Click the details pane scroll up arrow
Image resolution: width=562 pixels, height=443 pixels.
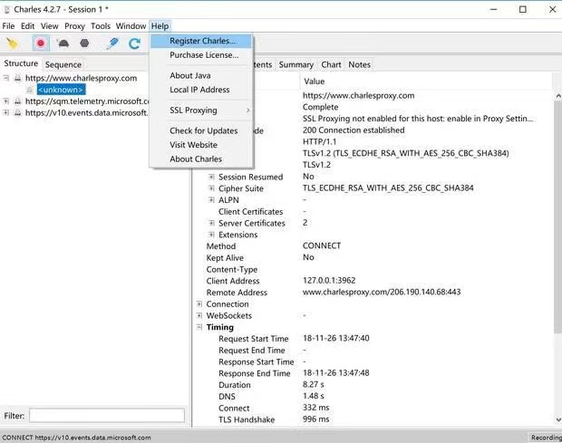tap(558, 96)
